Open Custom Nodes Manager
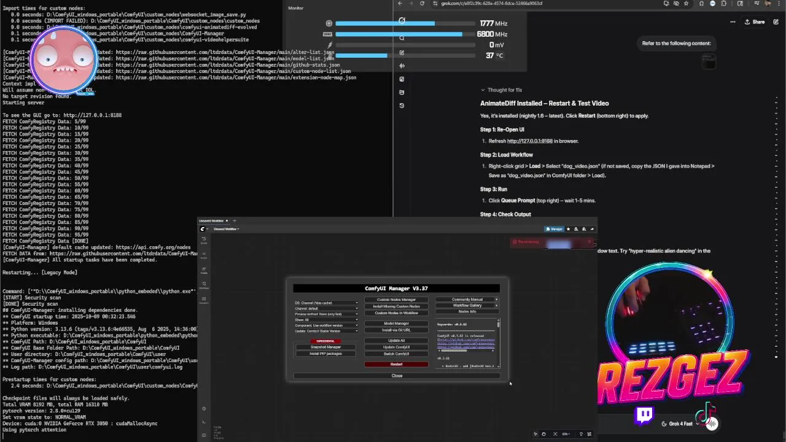Viewport: 786px width, 442px height. [396, 300]
